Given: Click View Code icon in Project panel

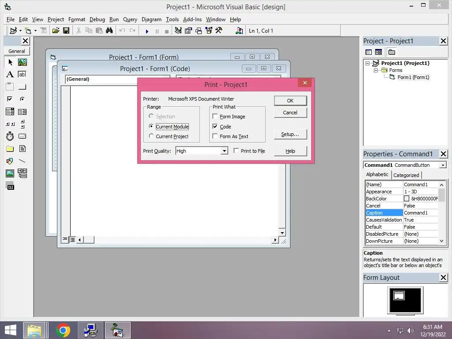Looking at the screenshot, I should coord(369,52).
